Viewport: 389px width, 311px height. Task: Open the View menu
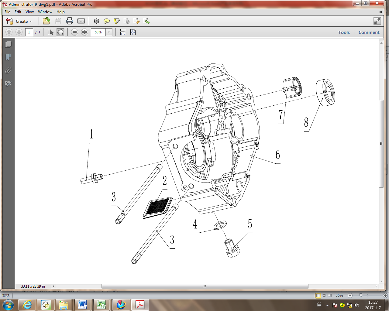29,12
